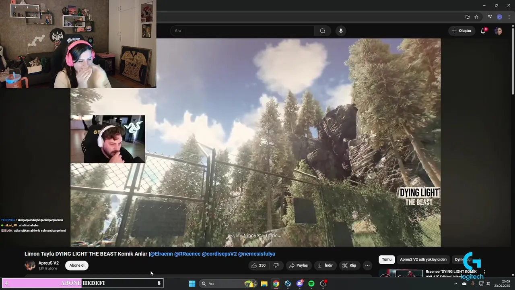Open Discord from the taskbar
This screenshot has height=290, width=515.
[299, 284]
